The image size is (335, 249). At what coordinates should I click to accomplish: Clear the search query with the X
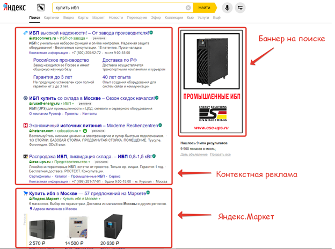pyautogui.click(x=188, y=8)
